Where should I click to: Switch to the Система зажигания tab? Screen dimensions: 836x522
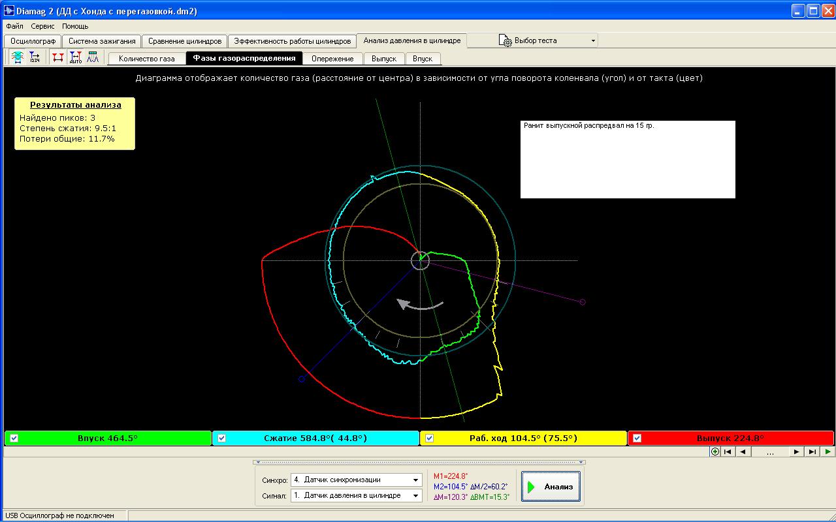click(102, 40)
